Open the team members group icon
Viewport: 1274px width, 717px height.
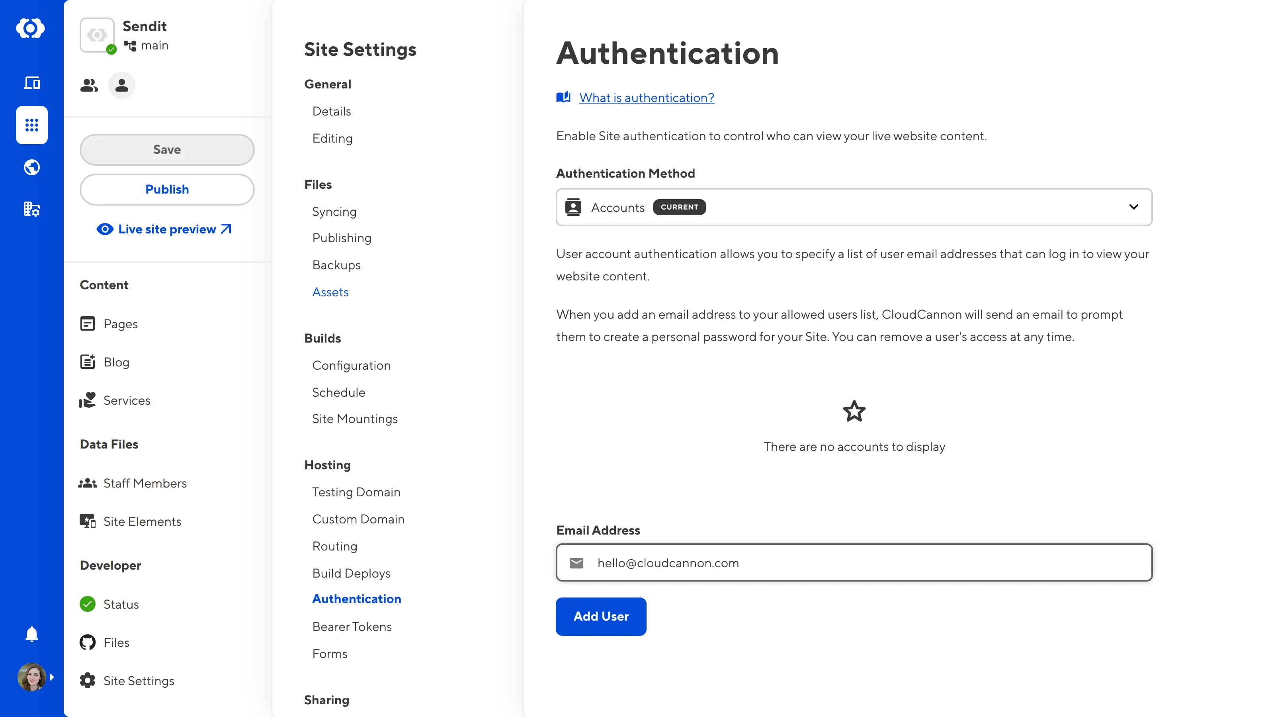tap(89, 86)
